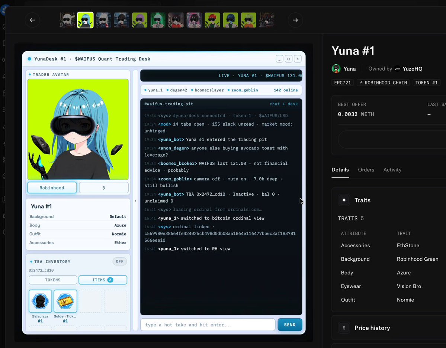Select the TOKENS inventory tab
This screenshot has width=446, height=348.
53,280
